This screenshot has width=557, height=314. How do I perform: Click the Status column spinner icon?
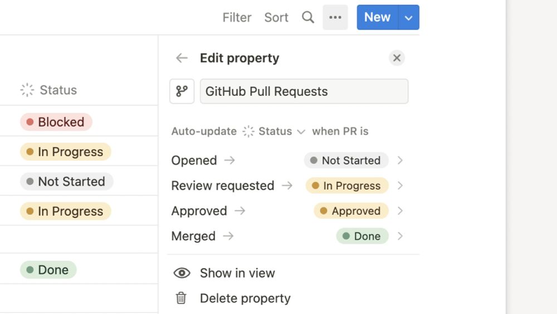[27, 90]
